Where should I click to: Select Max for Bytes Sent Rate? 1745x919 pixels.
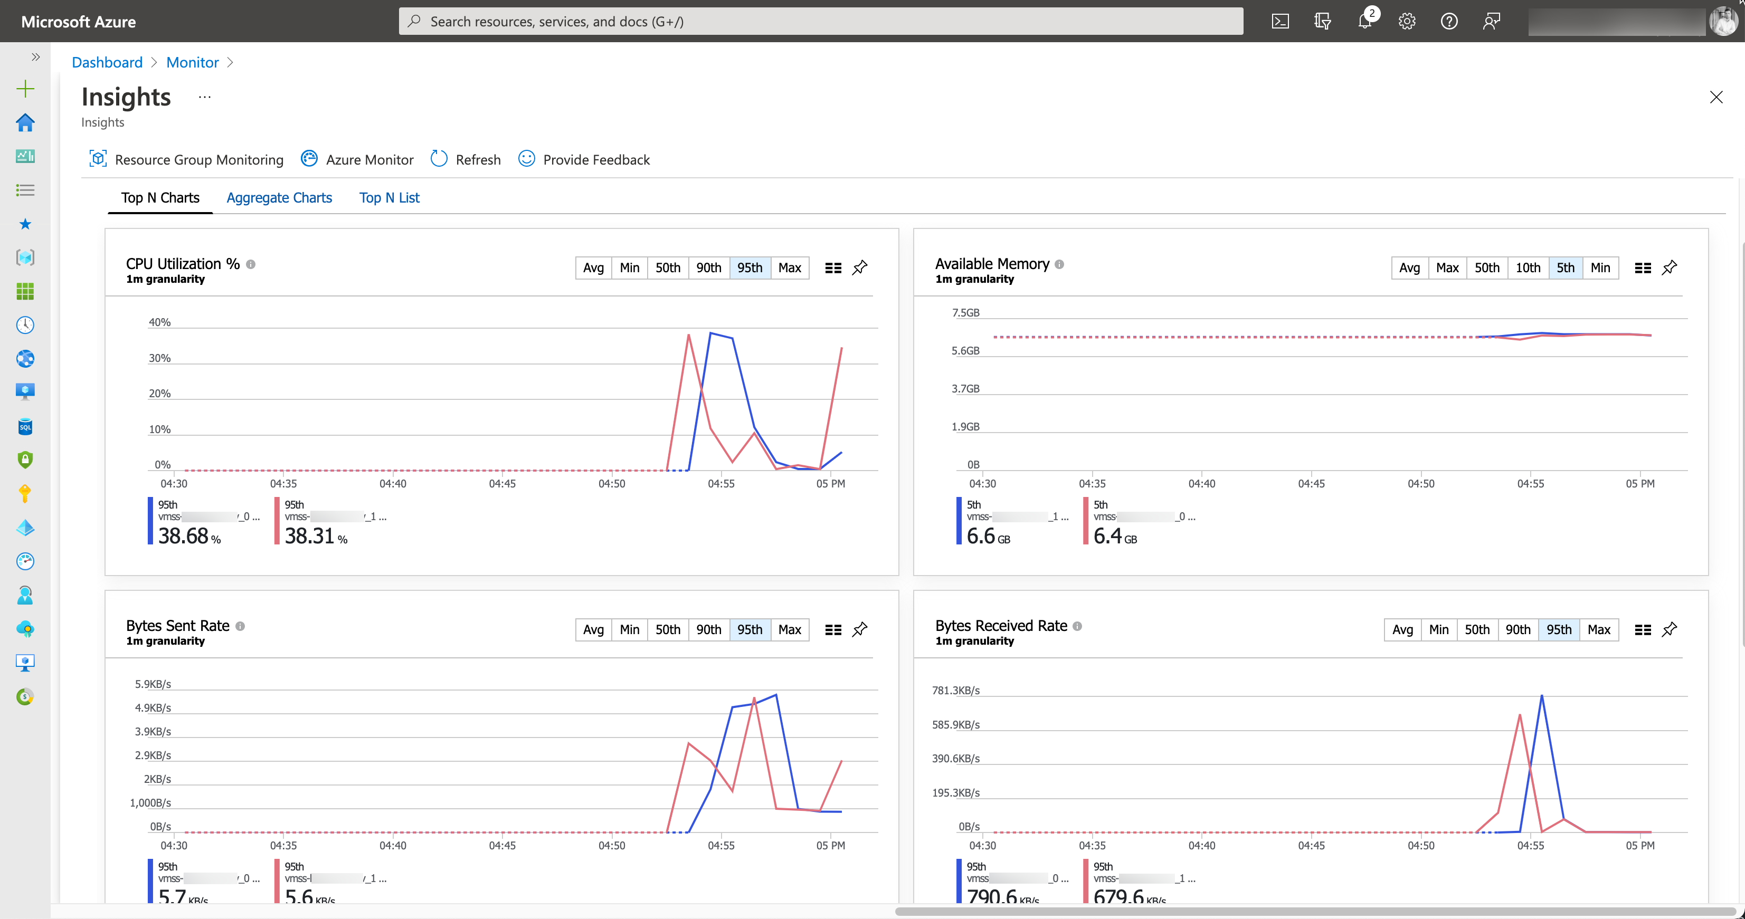[x=789, y=629]
